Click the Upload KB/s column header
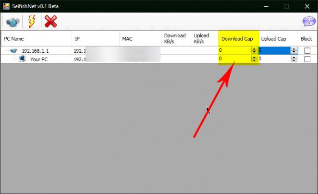Viewport: 318px width, 194px height. coord(205,39)
